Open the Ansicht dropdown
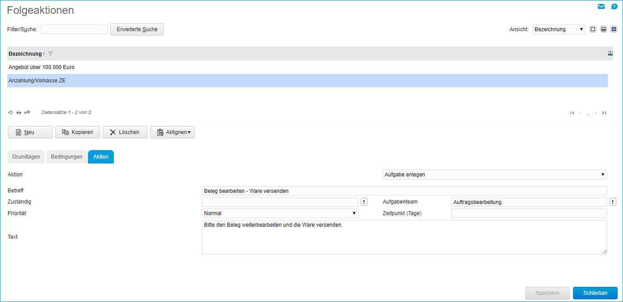This screenshot has height=302, width=623. (559, 29)
